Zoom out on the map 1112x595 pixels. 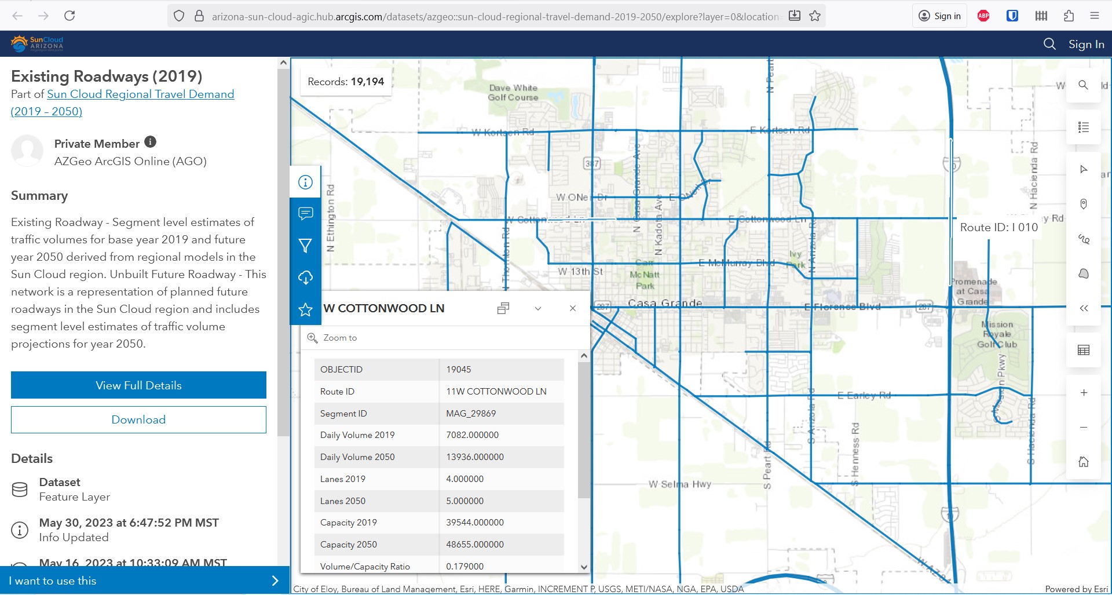tap(1083, 428)
